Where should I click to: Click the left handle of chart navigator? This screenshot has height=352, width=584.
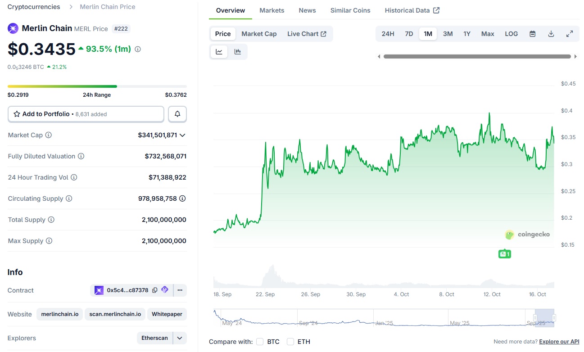[535, 318]
